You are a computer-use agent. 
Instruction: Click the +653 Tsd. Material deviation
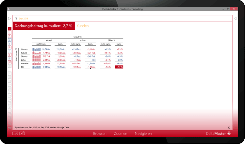[x=76, y=64]
